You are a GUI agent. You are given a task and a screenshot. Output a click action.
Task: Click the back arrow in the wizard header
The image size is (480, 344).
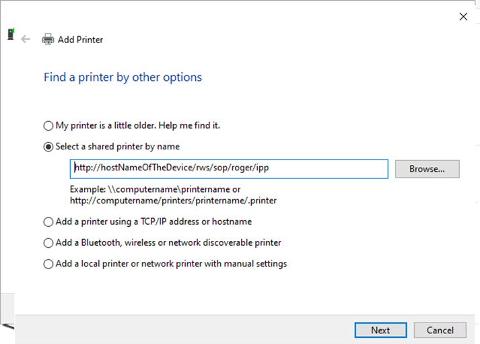coord(26,39)
